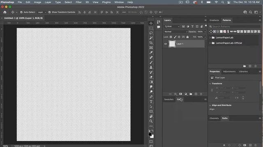263x147 pixels.
Task: Select the Smudge tool
Action: point(151,87)
